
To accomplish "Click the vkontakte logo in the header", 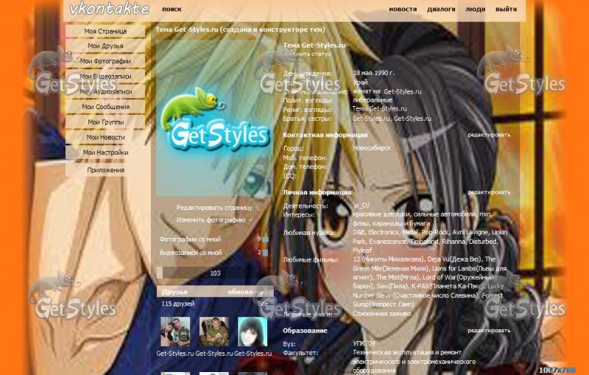I will [x=109, y=10].
